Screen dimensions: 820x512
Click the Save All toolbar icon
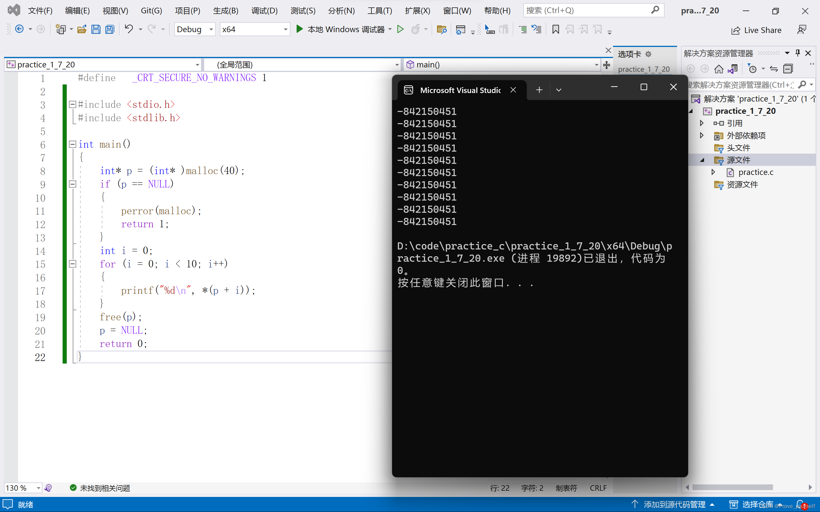(110, 30)
